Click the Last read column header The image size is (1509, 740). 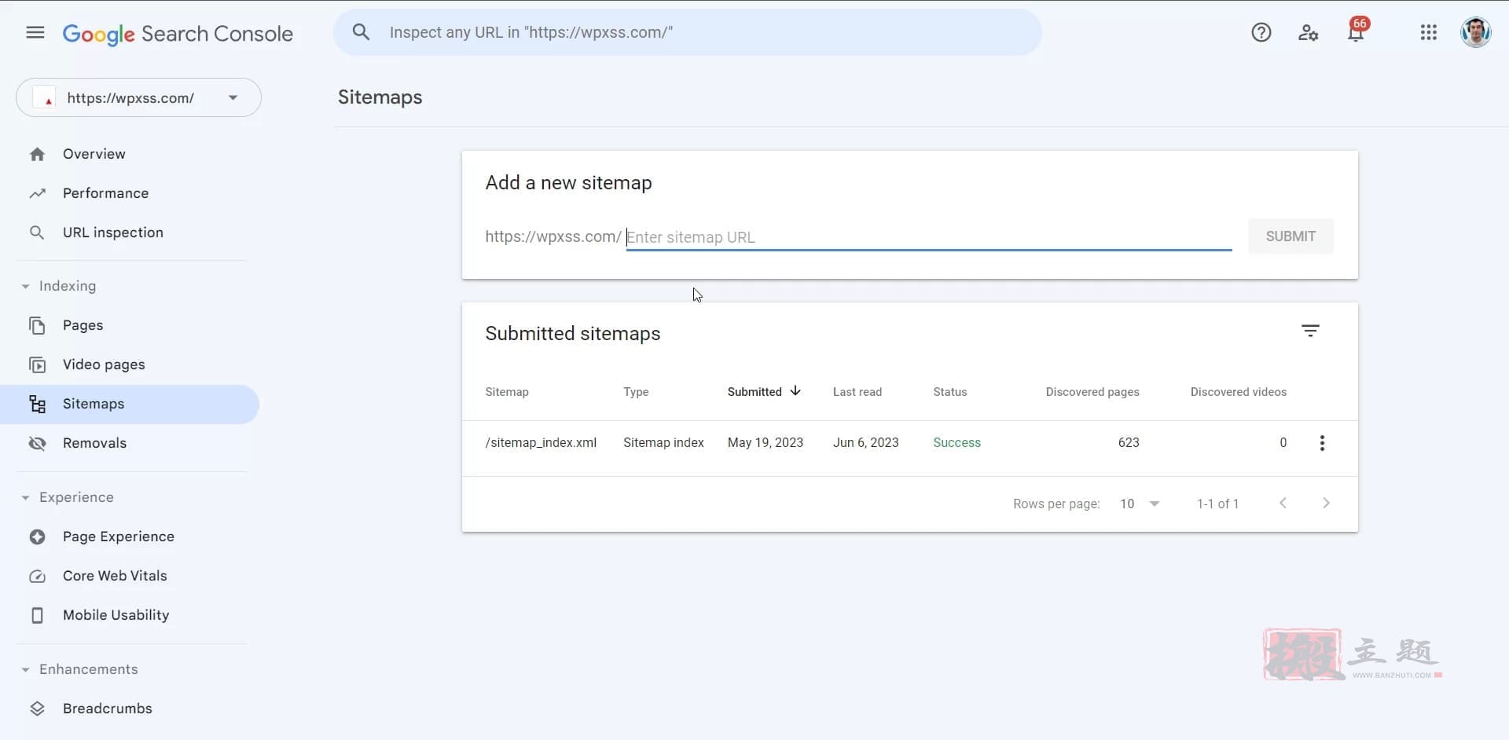click(x=857, y=392)
